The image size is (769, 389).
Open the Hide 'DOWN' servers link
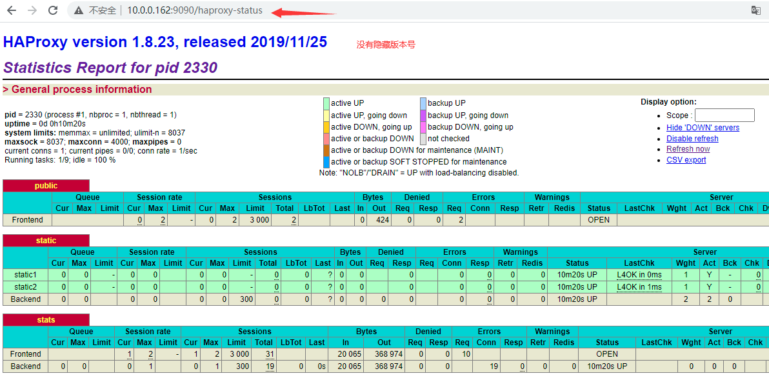pos(703,128)
